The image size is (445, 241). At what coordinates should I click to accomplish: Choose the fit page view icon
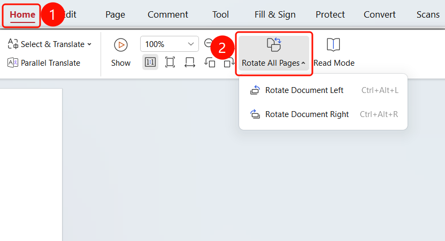coord(170,62)
